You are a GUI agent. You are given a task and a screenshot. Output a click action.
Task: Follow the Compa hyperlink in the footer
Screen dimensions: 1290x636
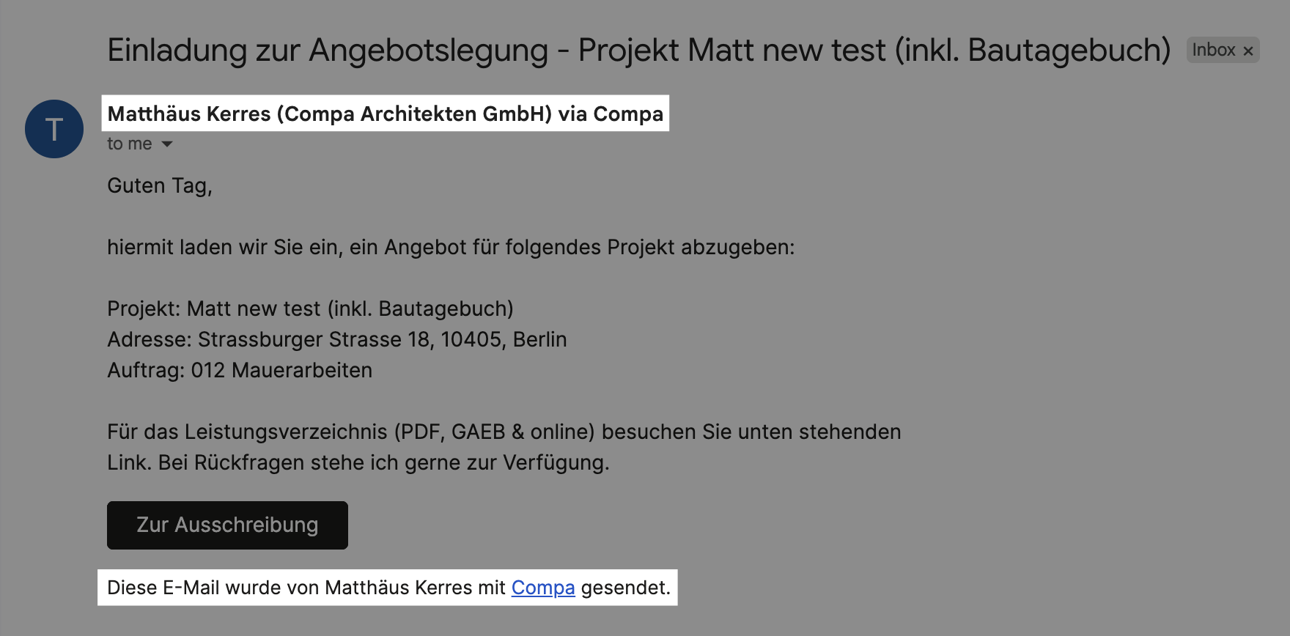543,588
